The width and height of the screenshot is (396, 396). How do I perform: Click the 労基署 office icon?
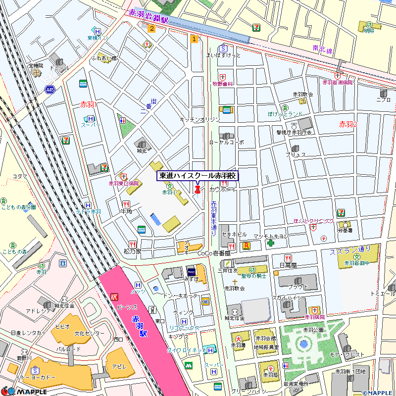345,224
